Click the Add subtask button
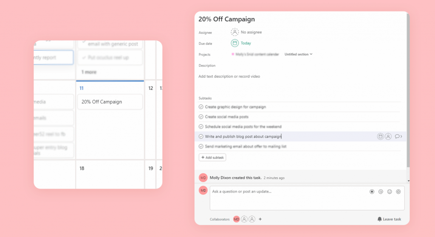This screenshot has height=237, width=435. pyautogui.click(x=212, y=157)
